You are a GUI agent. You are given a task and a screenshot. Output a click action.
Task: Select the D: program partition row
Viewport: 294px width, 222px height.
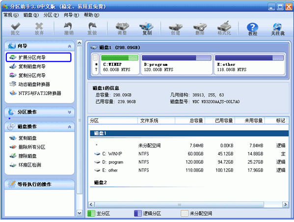[x=189, y=162]
